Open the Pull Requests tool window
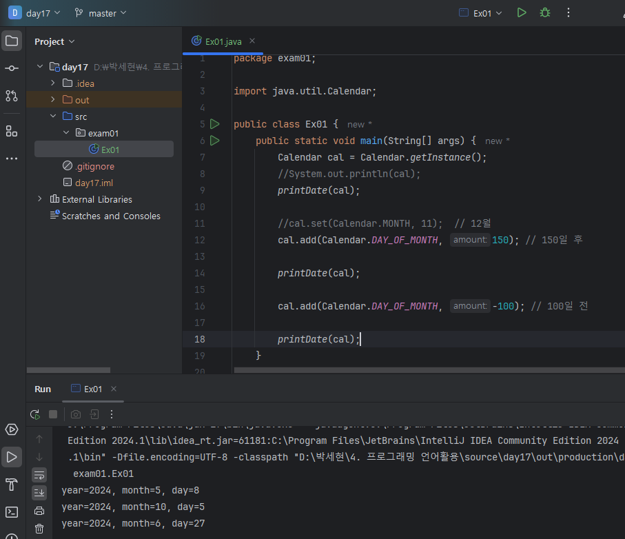Viewport: 625px width, 539px height. click(12, 96)
